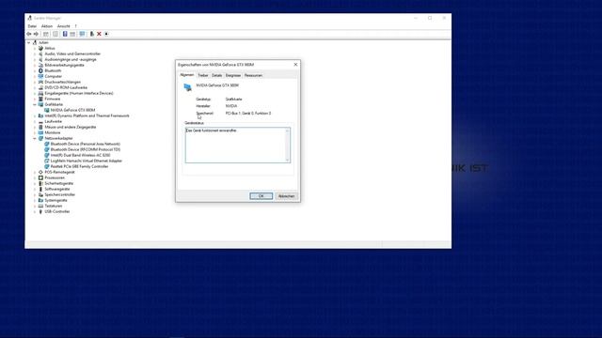The height and width of the screenshot is (338, 602).
Task: Click the properties sheet toolbar icon
Action: pyautogui.click(x=55, y=34)
